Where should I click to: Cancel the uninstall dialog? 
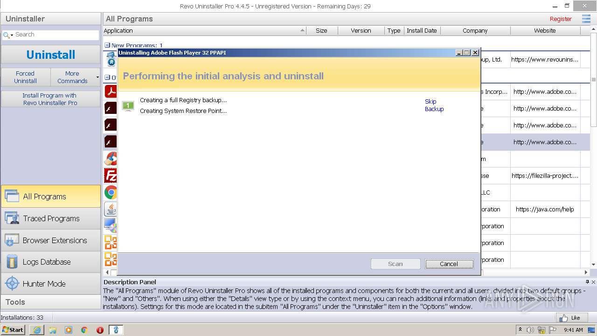(x=449, y=264)
